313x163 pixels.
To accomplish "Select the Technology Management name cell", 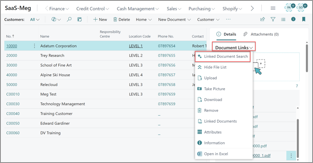I will (x=62, y=104).
